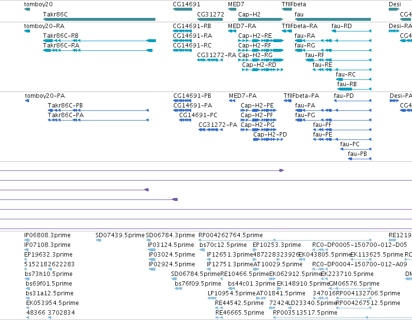Select transcript MED7-RA
The width and height of the screenshot is (412, 320).
tap(232, 31)
